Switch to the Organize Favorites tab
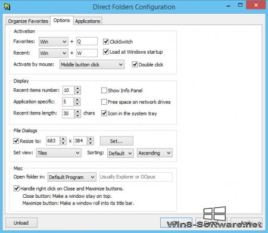 (x=28, y=21)
